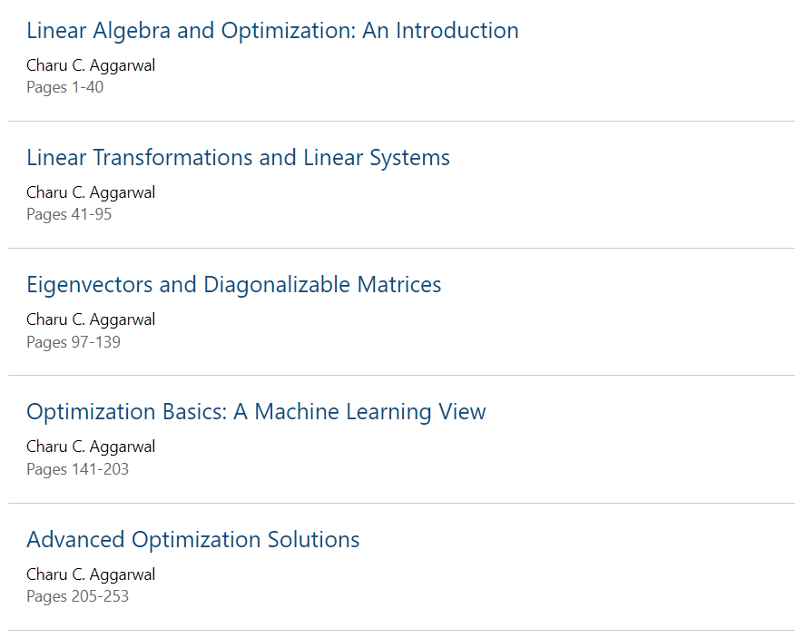Go to 'Eigenvectors and Diagonalizable Matrices' chapter
Viewport: 795px width, 638px height.
click(233, 285)
